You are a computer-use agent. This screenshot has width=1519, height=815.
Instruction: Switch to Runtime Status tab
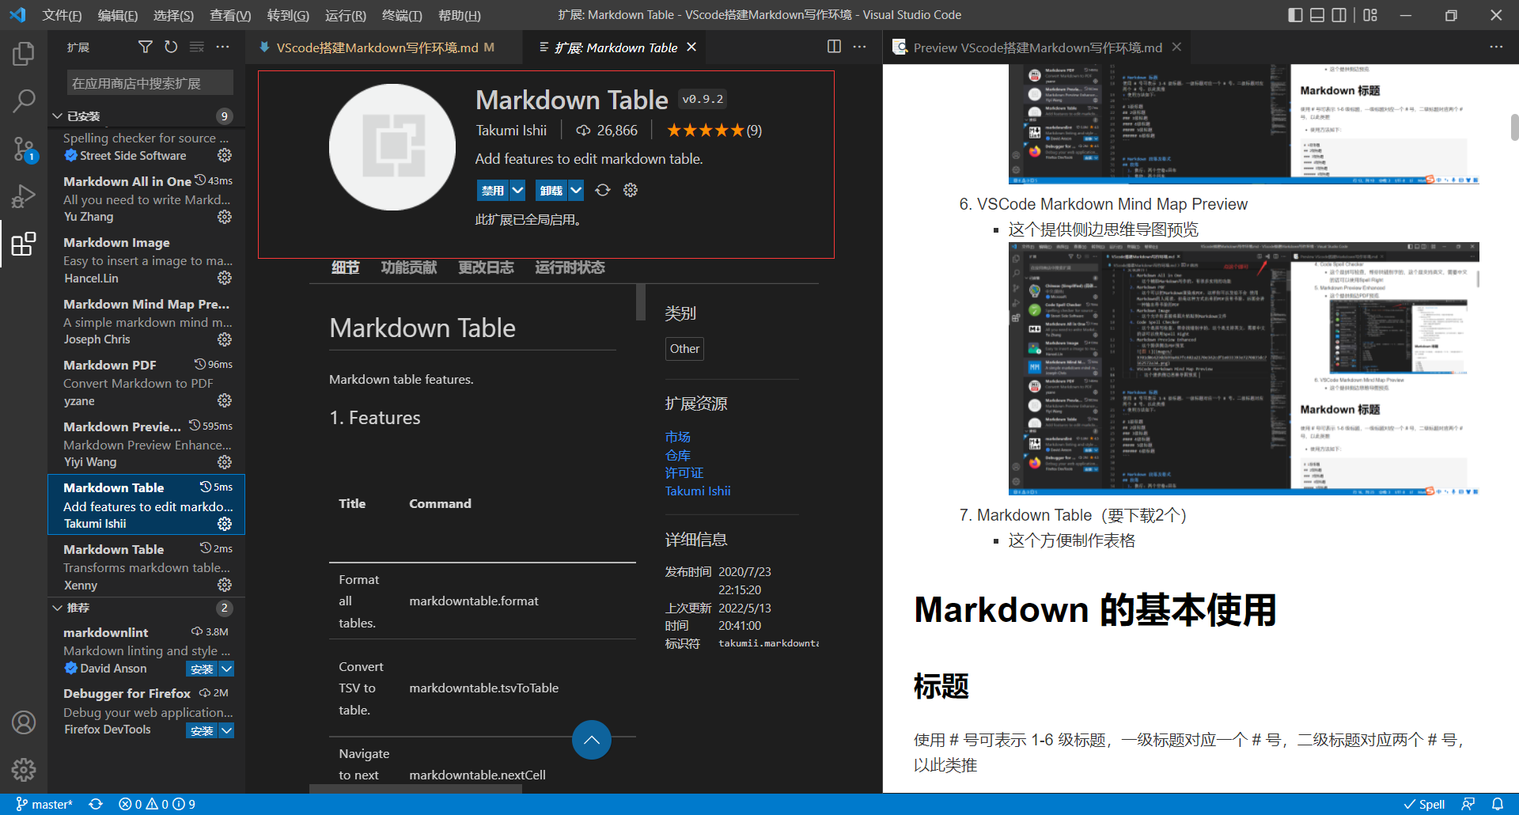tap(570, 267)
